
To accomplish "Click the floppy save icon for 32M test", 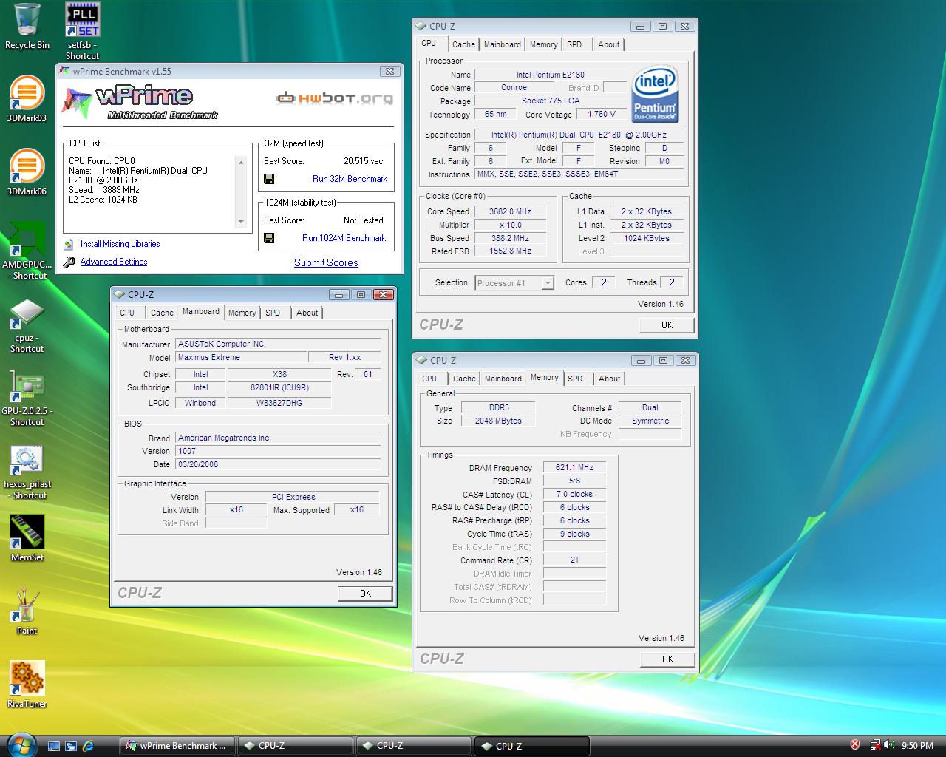I will click(x=269, y=179).
